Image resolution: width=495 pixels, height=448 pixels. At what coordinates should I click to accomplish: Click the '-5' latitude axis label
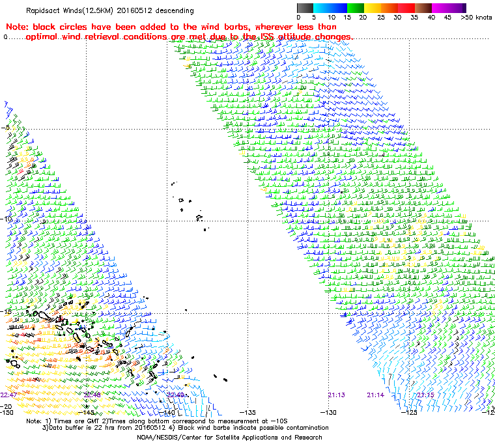[5, 128]
